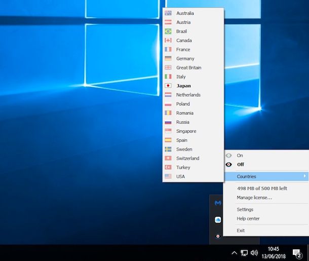Viewport: 309px width, 261px height.
Task: Select Switzerland country name
Action: [188, 158]
